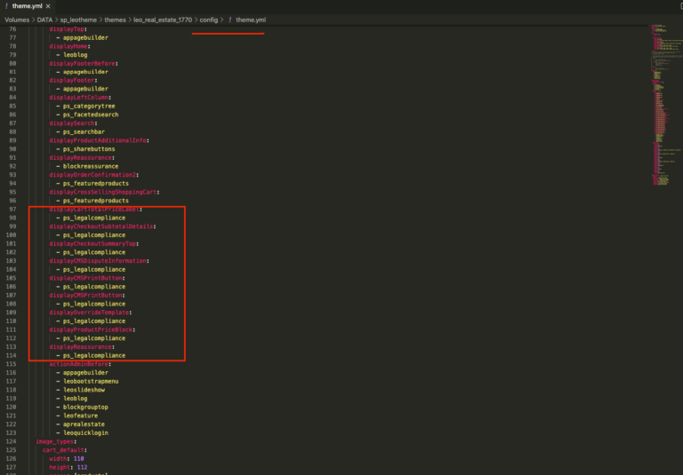The height and width of the screenshot is (475, 683).
Task: Click the displayCheckoutSummaryTop key
Action: [92, 243]
